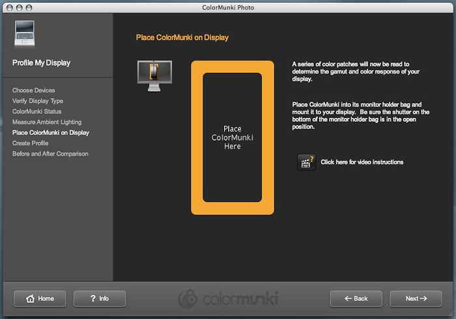
Task: Open the Create Profile step
Action: (x=31, y=143)
